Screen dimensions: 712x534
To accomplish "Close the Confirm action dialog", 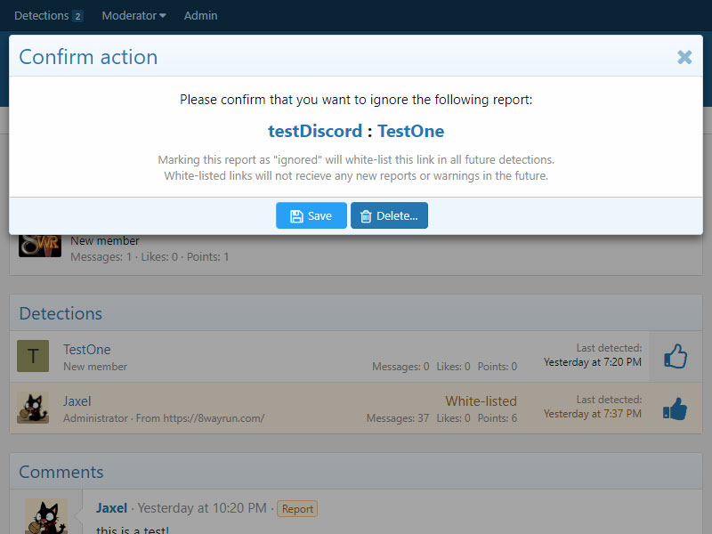I will [x=684, y=57].
